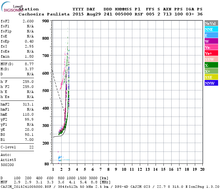This screenshot has width=220, height=189.
Task: Select the SSE yellow legend swatch
Action: tap(211, 77)
